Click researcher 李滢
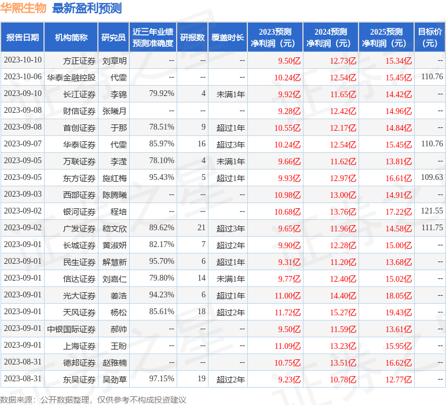446x405 pixels. 119,161
